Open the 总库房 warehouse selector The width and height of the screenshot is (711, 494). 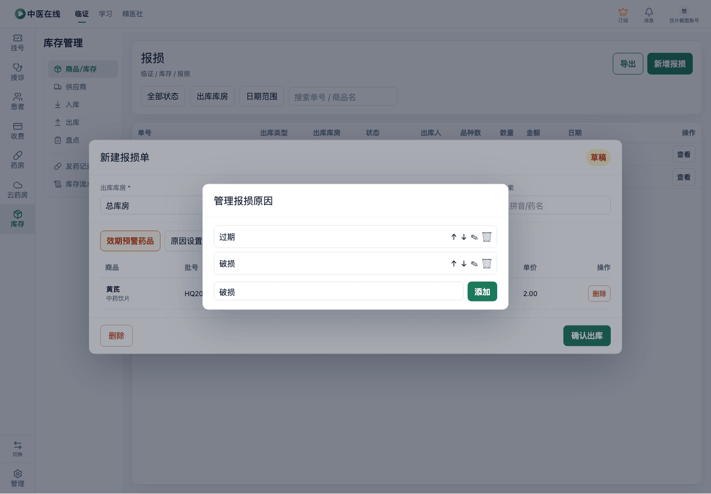coord(151,205)
